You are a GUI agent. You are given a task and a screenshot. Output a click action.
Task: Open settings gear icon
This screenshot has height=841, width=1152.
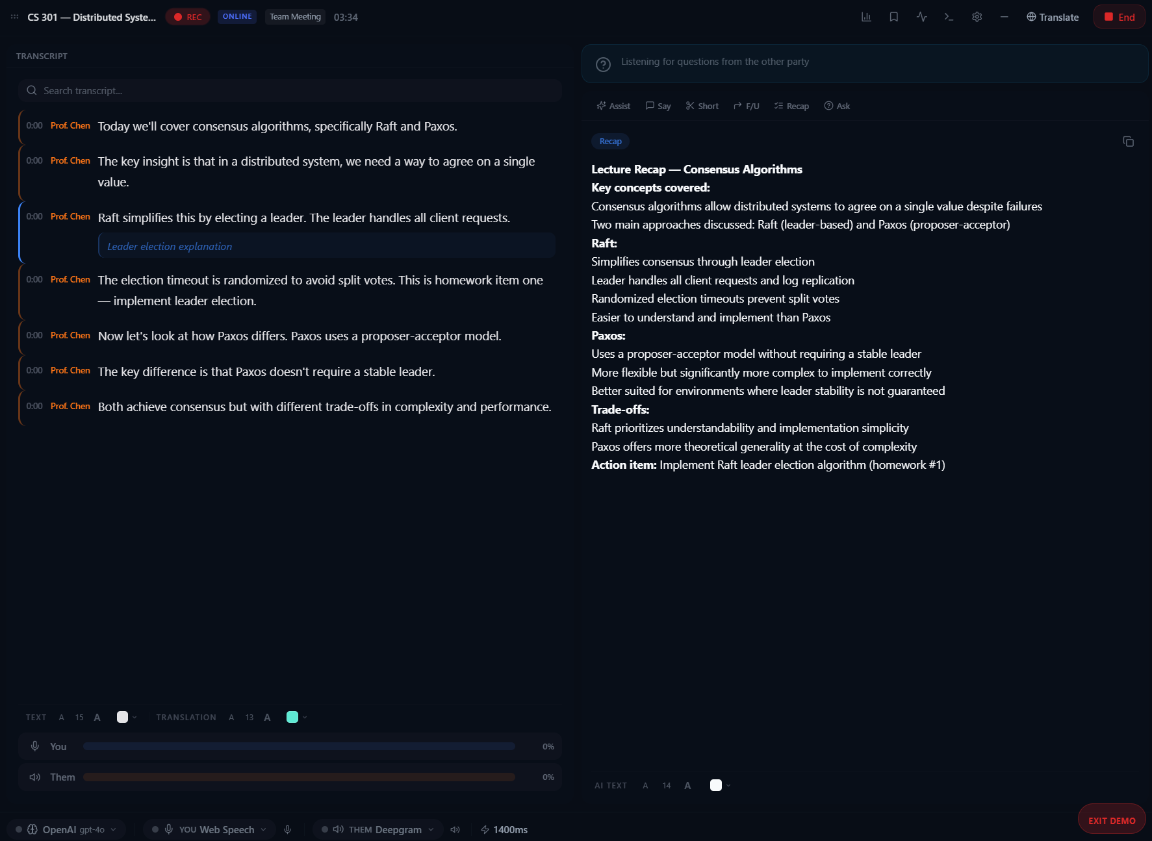[977, 17]
